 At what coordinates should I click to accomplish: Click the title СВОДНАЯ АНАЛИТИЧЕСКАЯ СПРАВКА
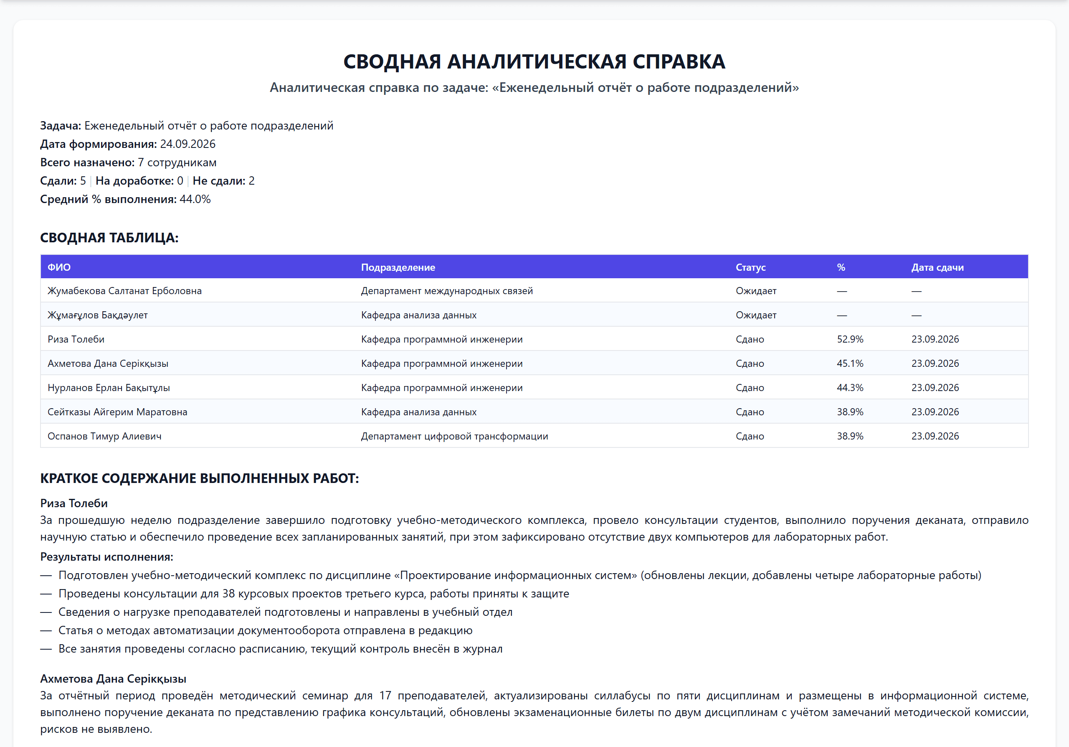(534, 61)
